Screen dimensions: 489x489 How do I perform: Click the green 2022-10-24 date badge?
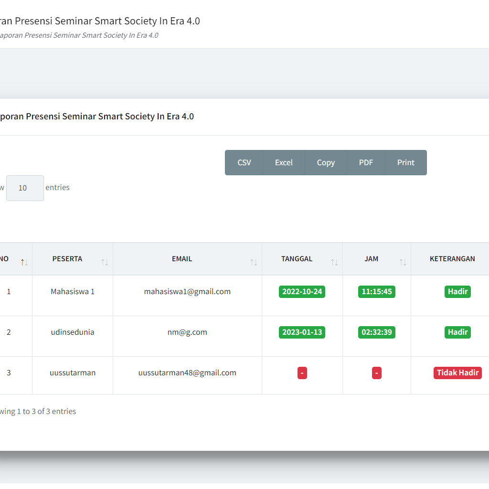[302, 292]
